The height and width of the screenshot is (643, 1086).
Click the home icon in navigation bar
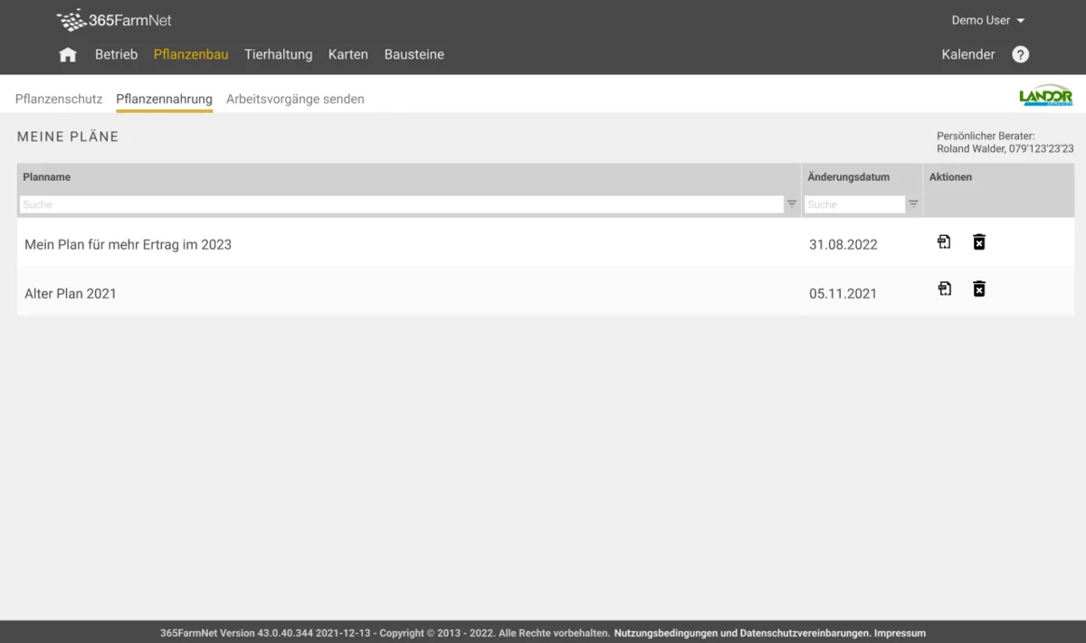[68, 54]
